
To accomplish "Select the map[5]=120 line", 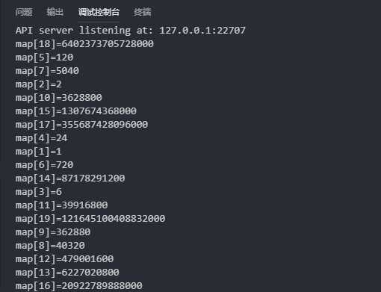I will coord(44,58).
